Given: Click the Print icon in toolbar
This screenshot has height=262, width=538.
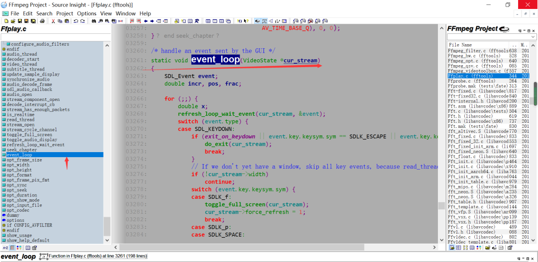Looking at the screenshot, I should (x=42, y=21).
